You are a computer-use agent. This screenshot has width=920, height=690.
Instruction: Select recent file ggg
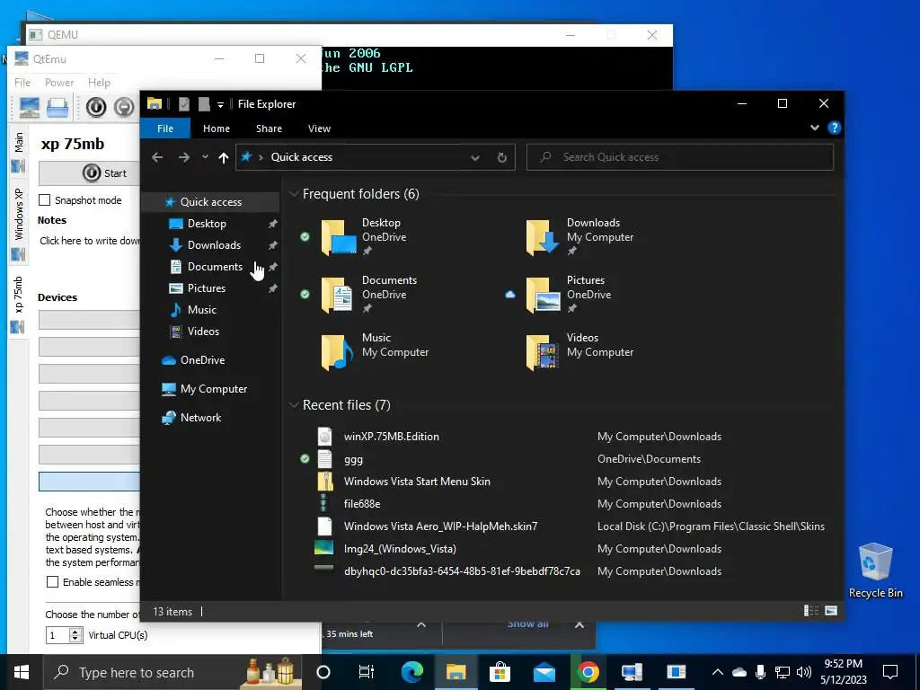point(353,459)
